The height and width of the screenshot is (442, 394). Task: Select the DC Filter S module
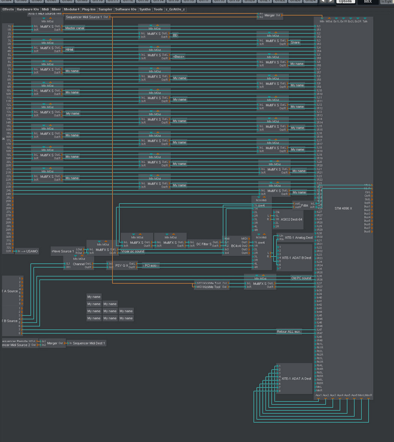tap(204, 244)
